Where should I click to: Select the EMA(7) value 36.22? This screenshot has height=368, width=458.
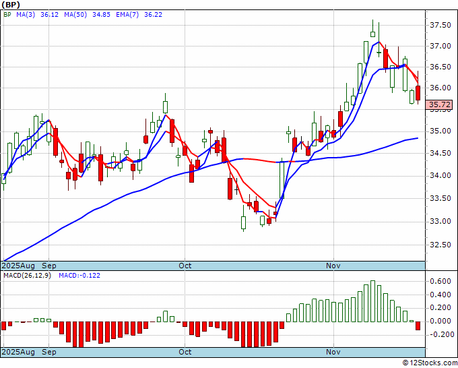click(x=153, y=15)
